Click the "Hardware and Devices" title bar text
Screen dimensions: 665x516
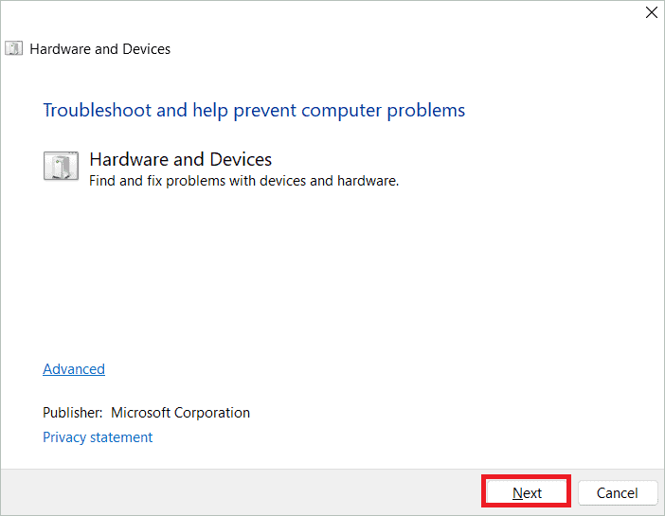(100, 48)
